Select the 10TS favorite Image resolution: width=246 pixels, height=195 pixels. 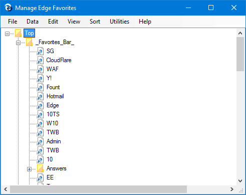(53, 114)
